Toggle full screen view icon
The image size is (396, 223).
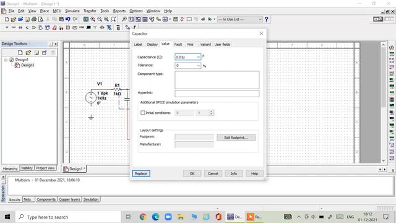(86, 19)
